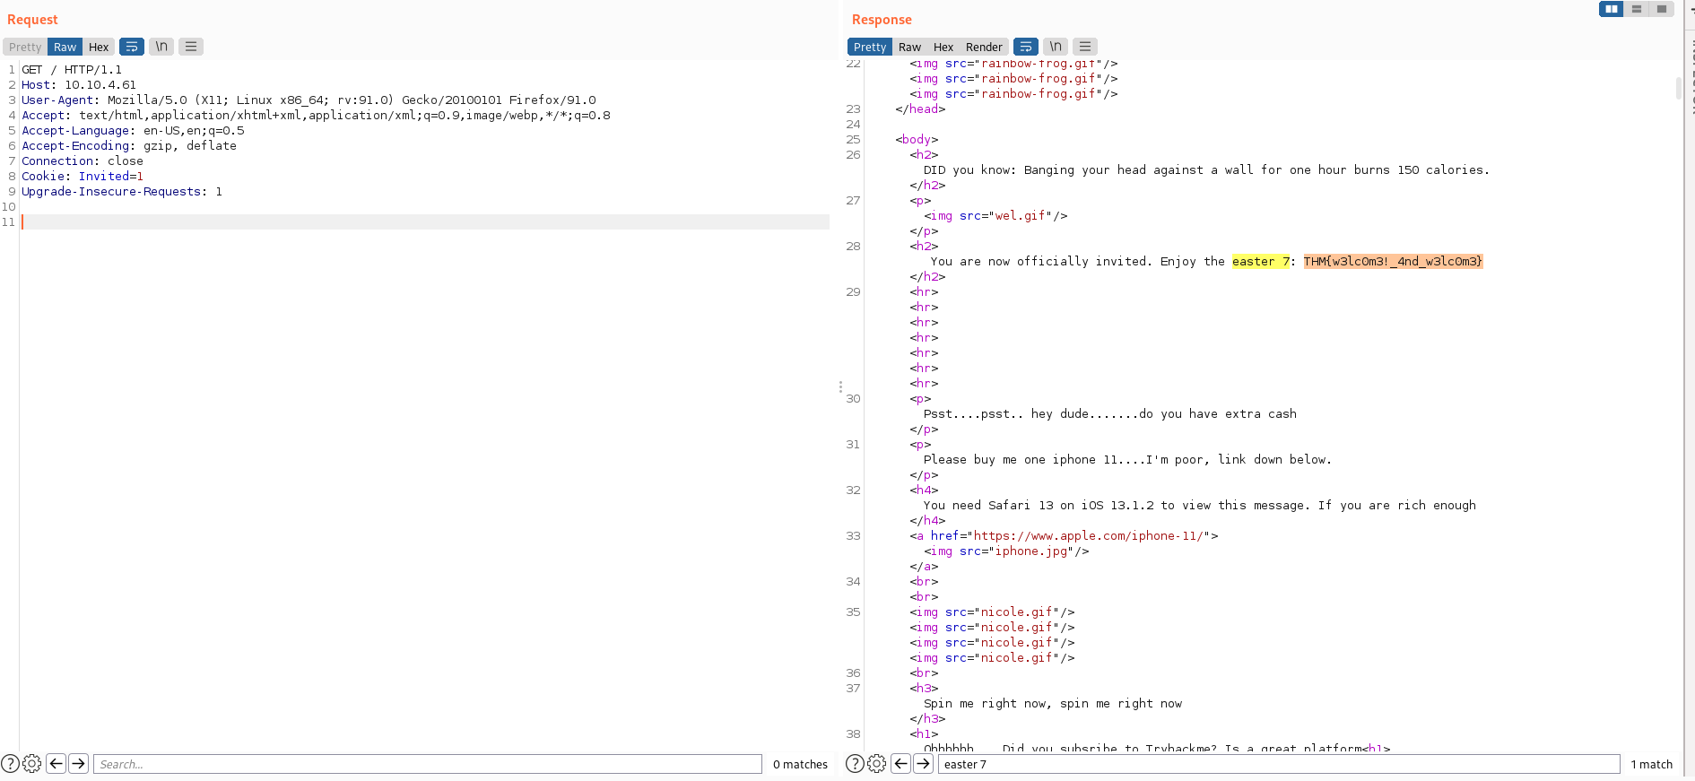Select the Request Raw tab
The width and height of the screenshot is (1695, 781).
tap(65, 47)
